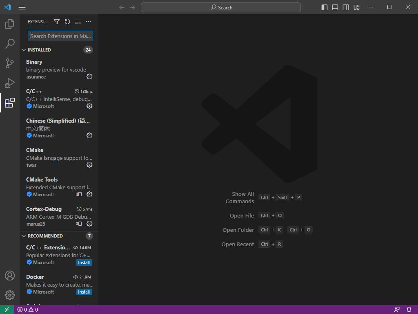Toggle the primary side bar layout button
Screen dimensions: 418x314
pyautogui.click(x=325, y=7)
